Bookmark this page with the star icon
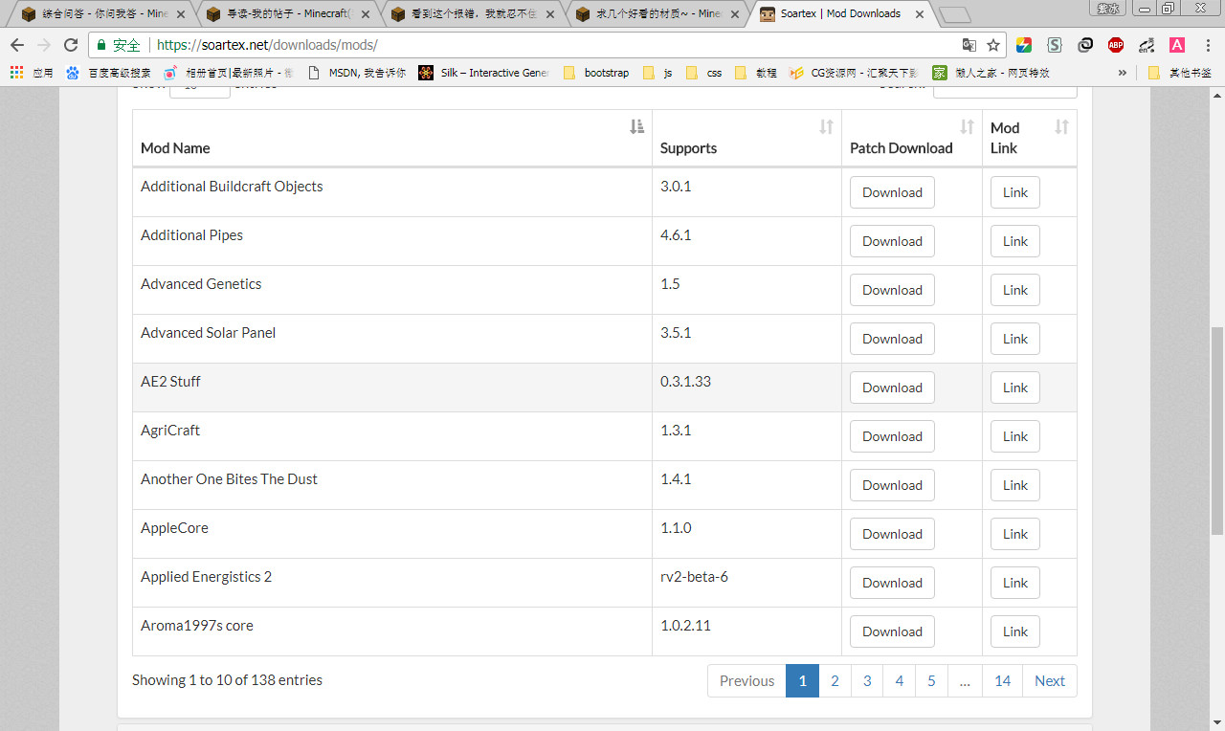The width and height of the screenshot is (1225, 731). tap(993, 45)
